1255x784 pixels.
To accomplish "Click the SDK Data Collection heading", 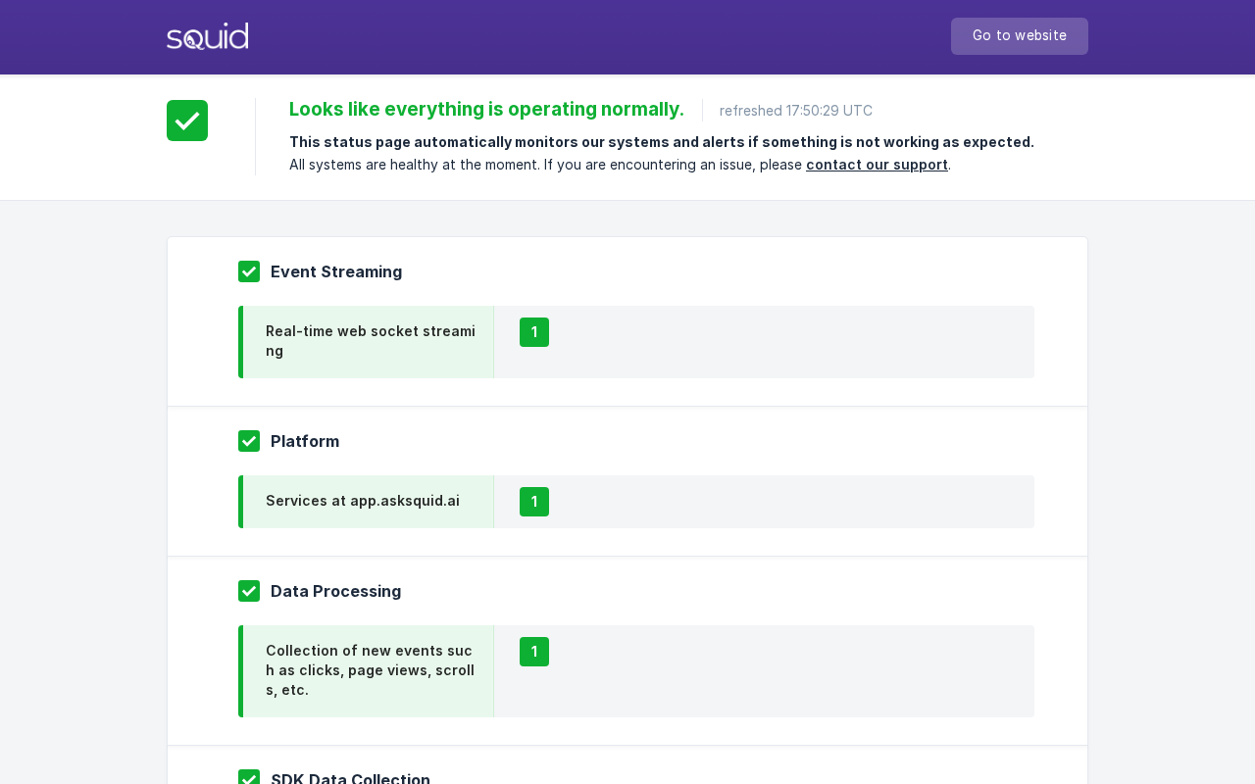I will point(350,778).
